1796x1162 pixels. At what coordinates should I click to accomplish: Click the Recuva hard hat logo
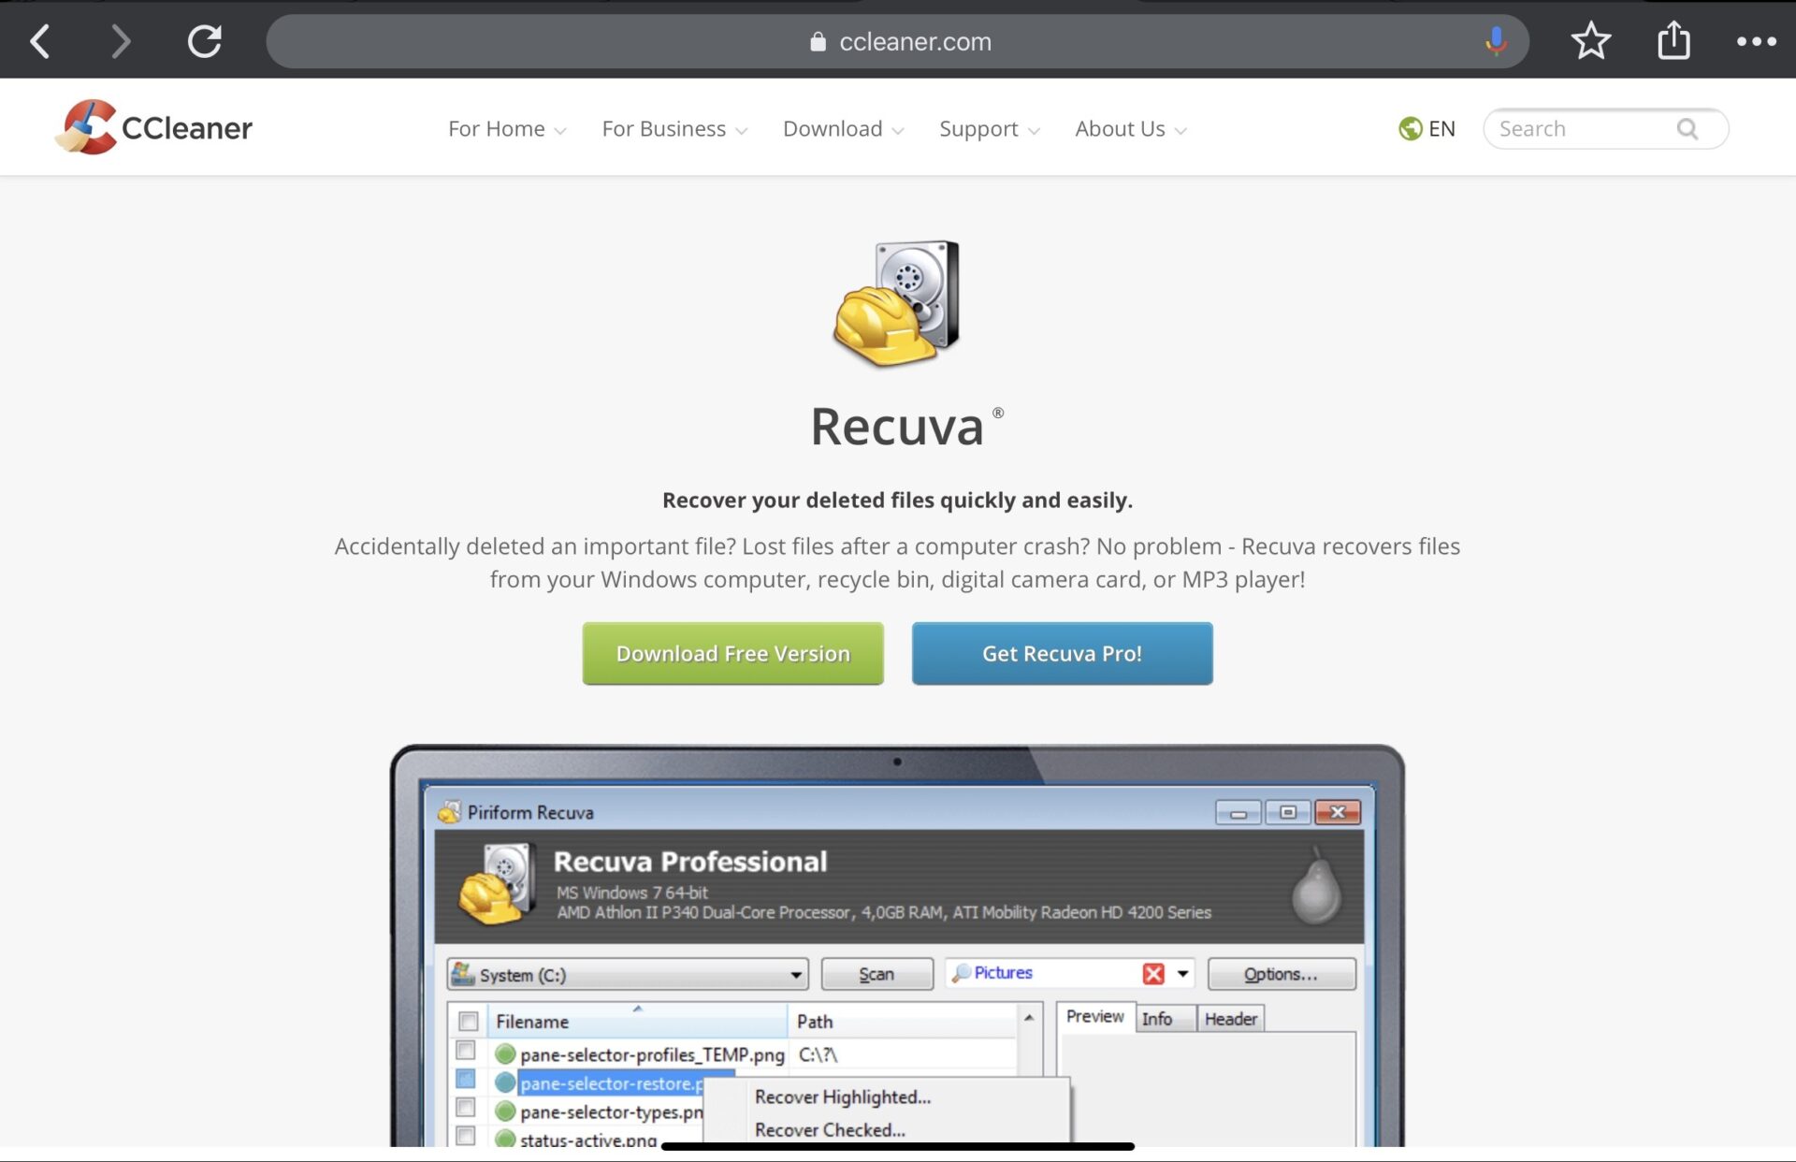pyautogui.click(x=896, y=303)
